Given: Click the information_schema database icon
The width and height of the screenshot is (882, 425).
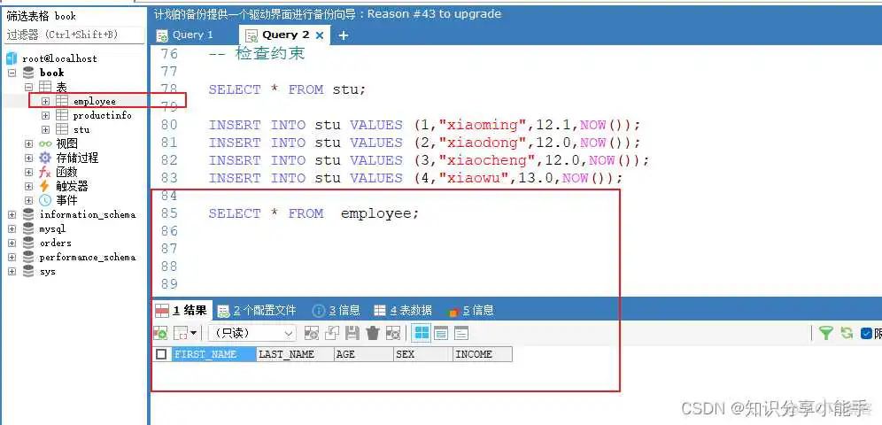Looking at the screenshot, I should pos(28,214).
